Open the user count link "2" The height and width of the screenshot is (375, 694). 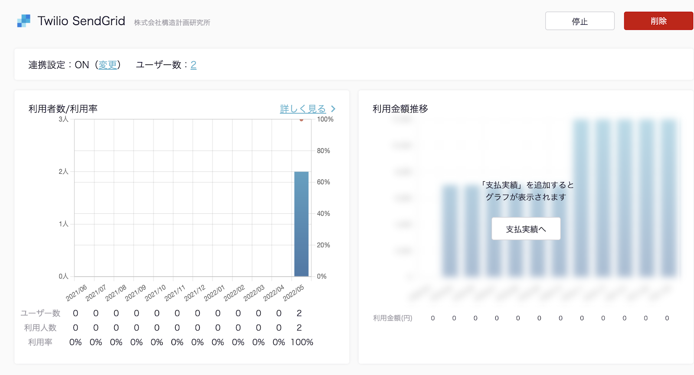pyautogui.click(x=193, y=65)
